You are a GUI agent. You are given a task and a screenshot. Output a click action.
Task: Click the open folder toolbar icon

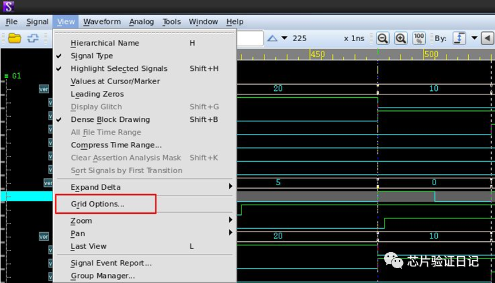click(14, 38)
